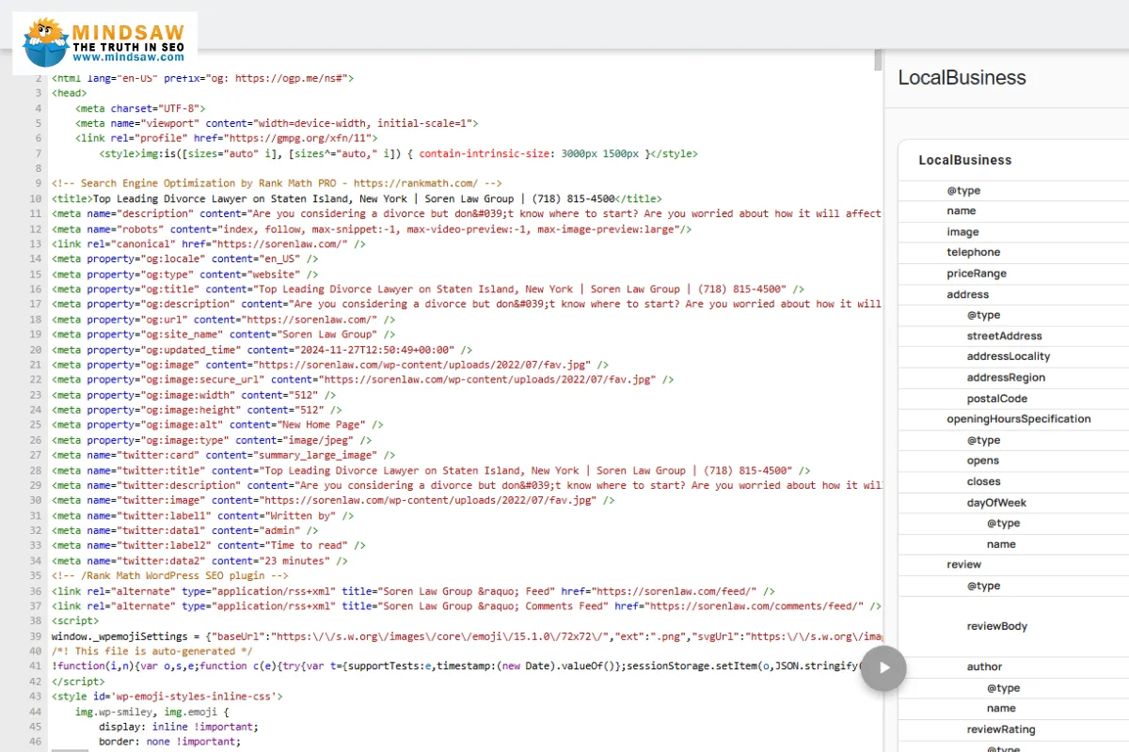Select the author property row

click(1013, 667)
